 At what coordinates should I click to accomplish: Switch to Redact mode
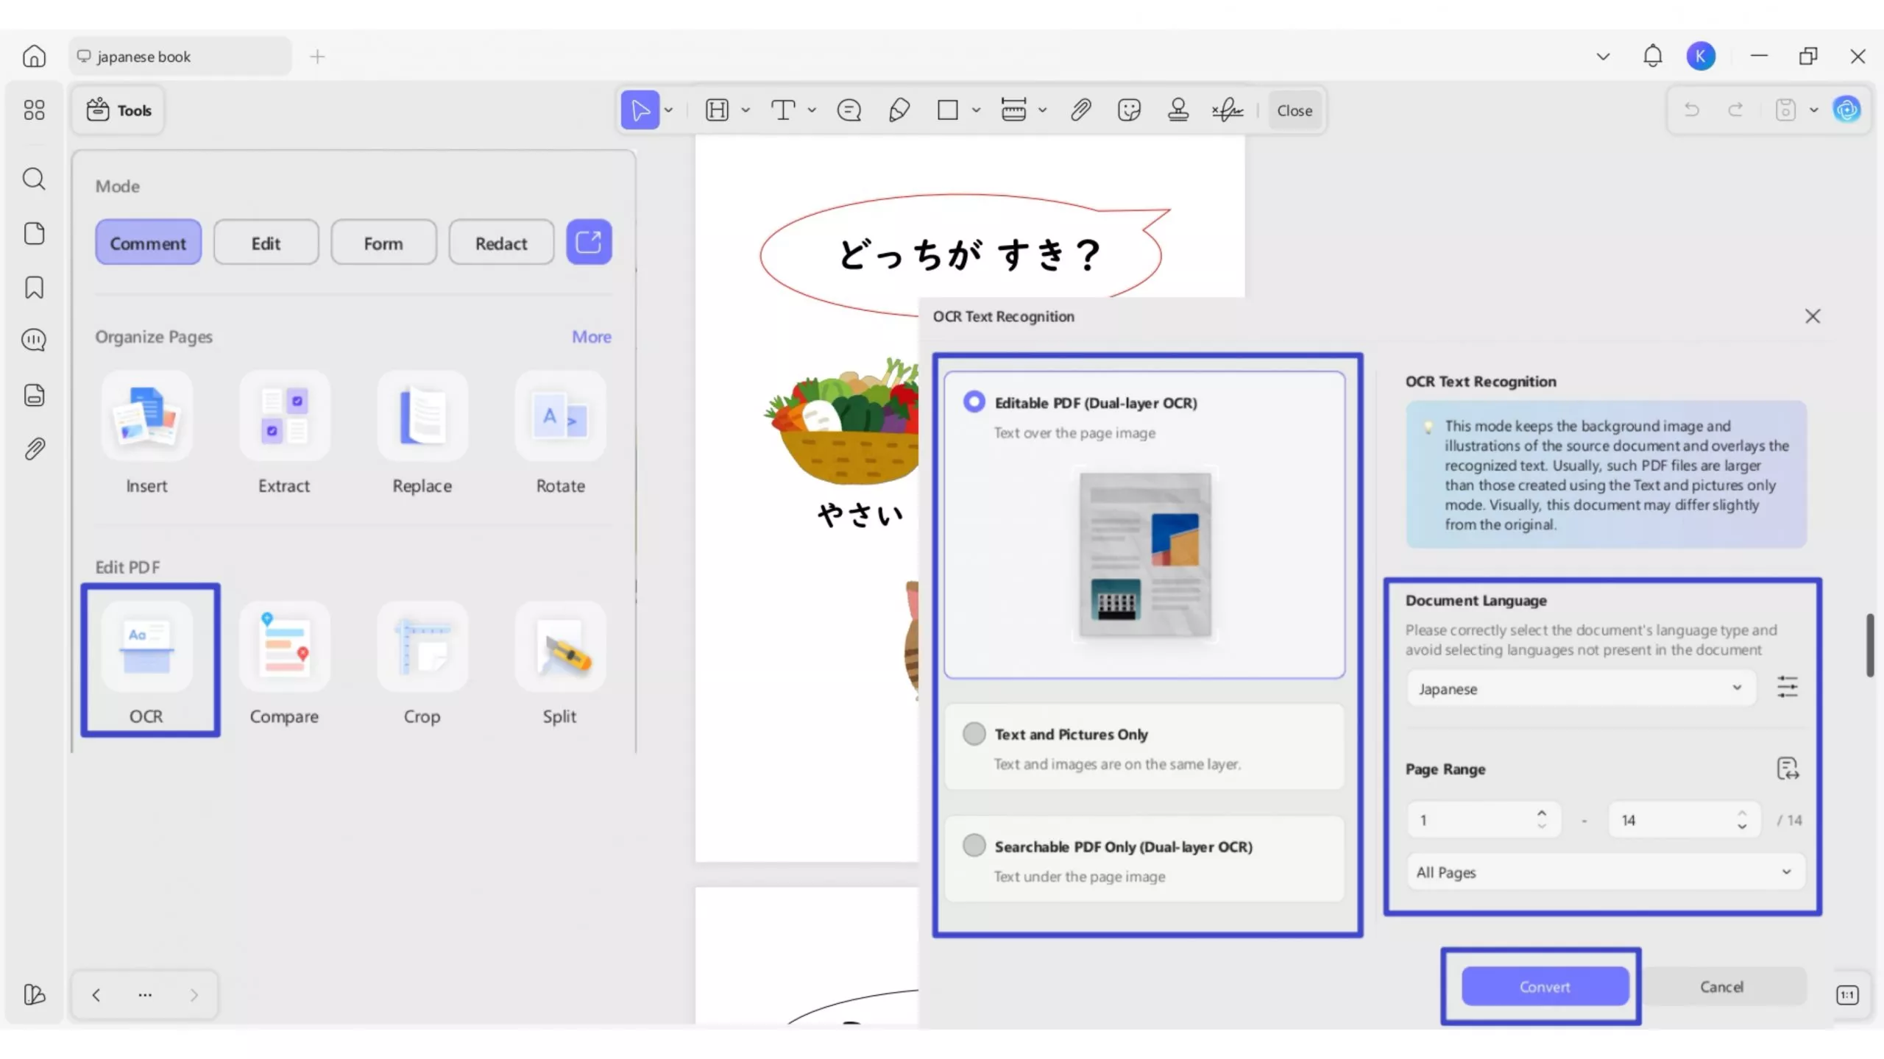click(x=500, y=243)
